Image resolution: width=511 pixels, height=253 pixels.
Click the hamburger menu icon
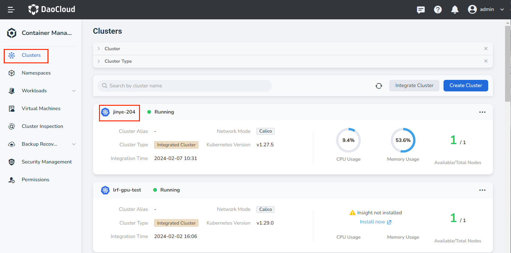[11, 10]
